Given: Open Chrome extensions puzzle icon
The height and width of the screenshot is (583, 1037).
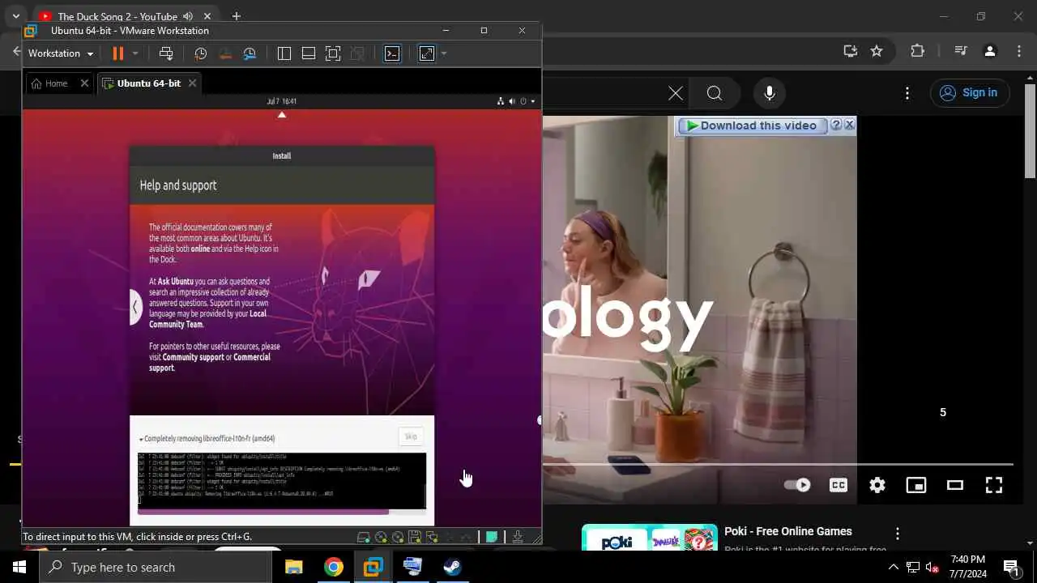Looking at the screenshot, I should coord(917,51).
